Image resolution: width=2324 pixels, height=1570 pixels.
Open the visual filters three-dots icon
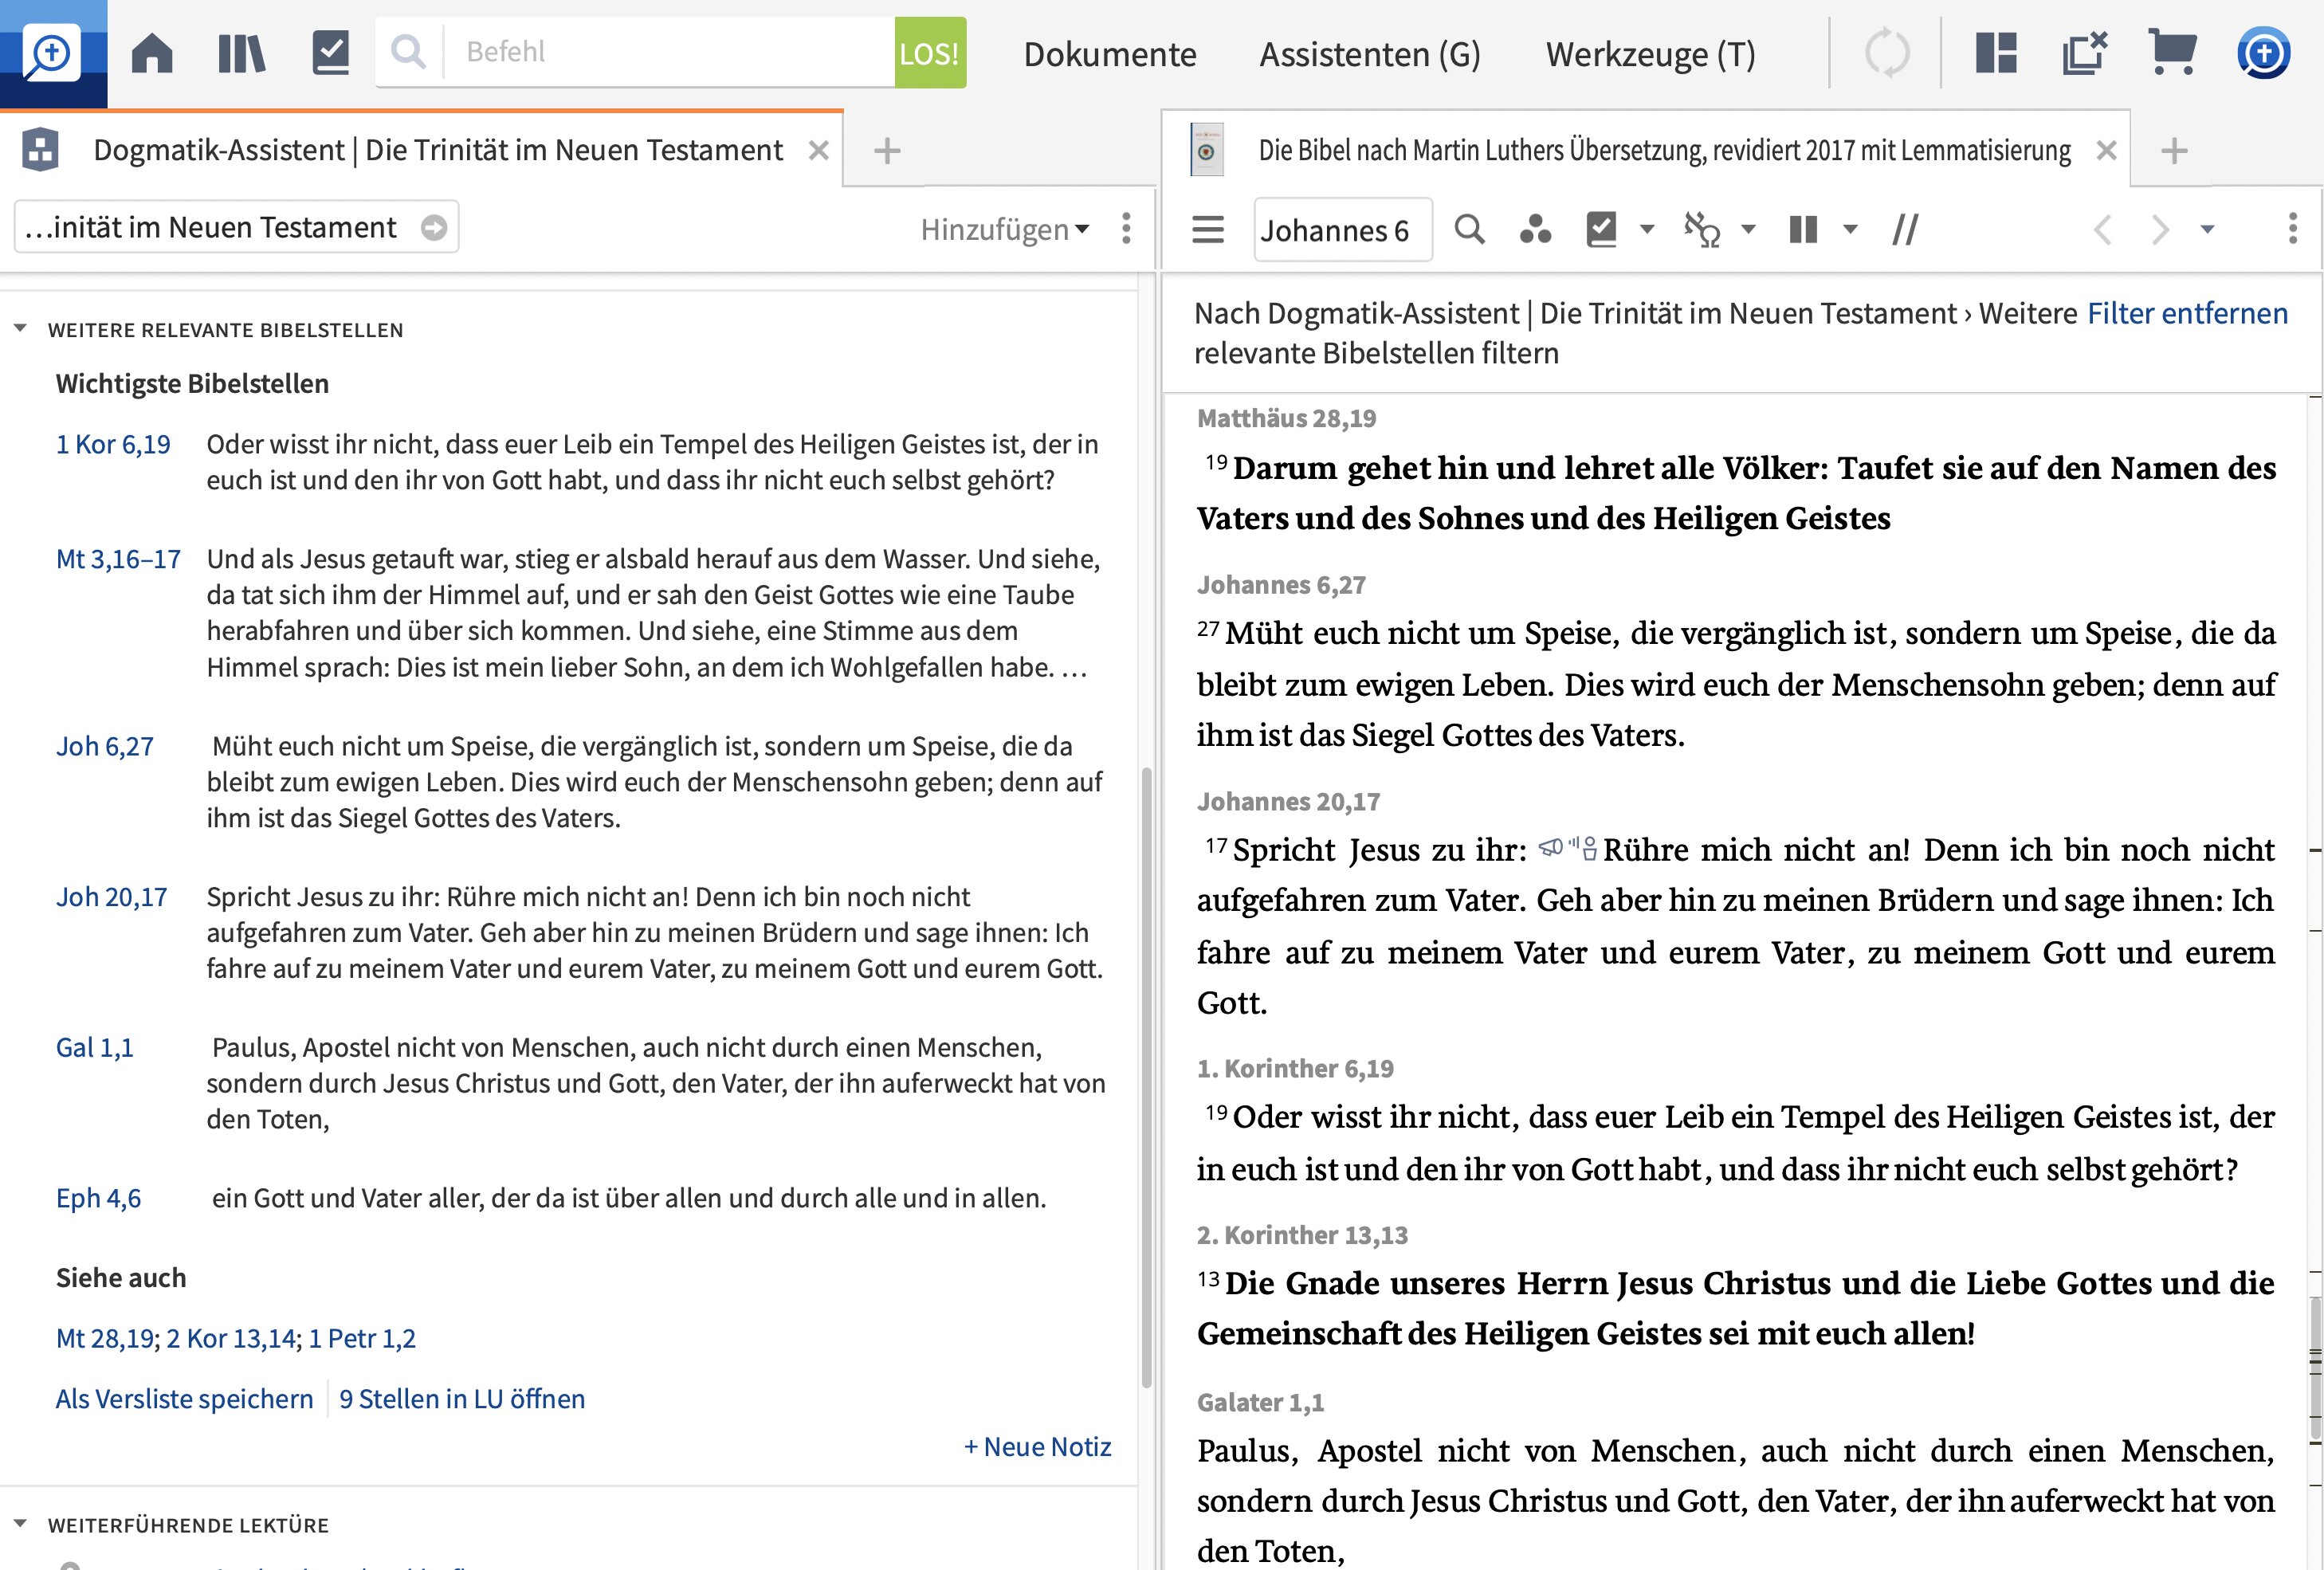tap(1535, 230)
